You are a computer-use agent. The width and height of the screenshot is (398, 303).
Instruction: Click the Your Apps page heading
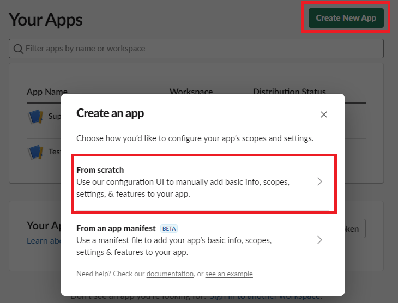46,20
